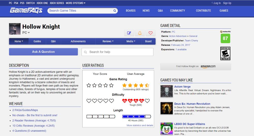This screenshot has width=254, height=136.
Task: Open Games in the top navigation
Action: [224, 10]
